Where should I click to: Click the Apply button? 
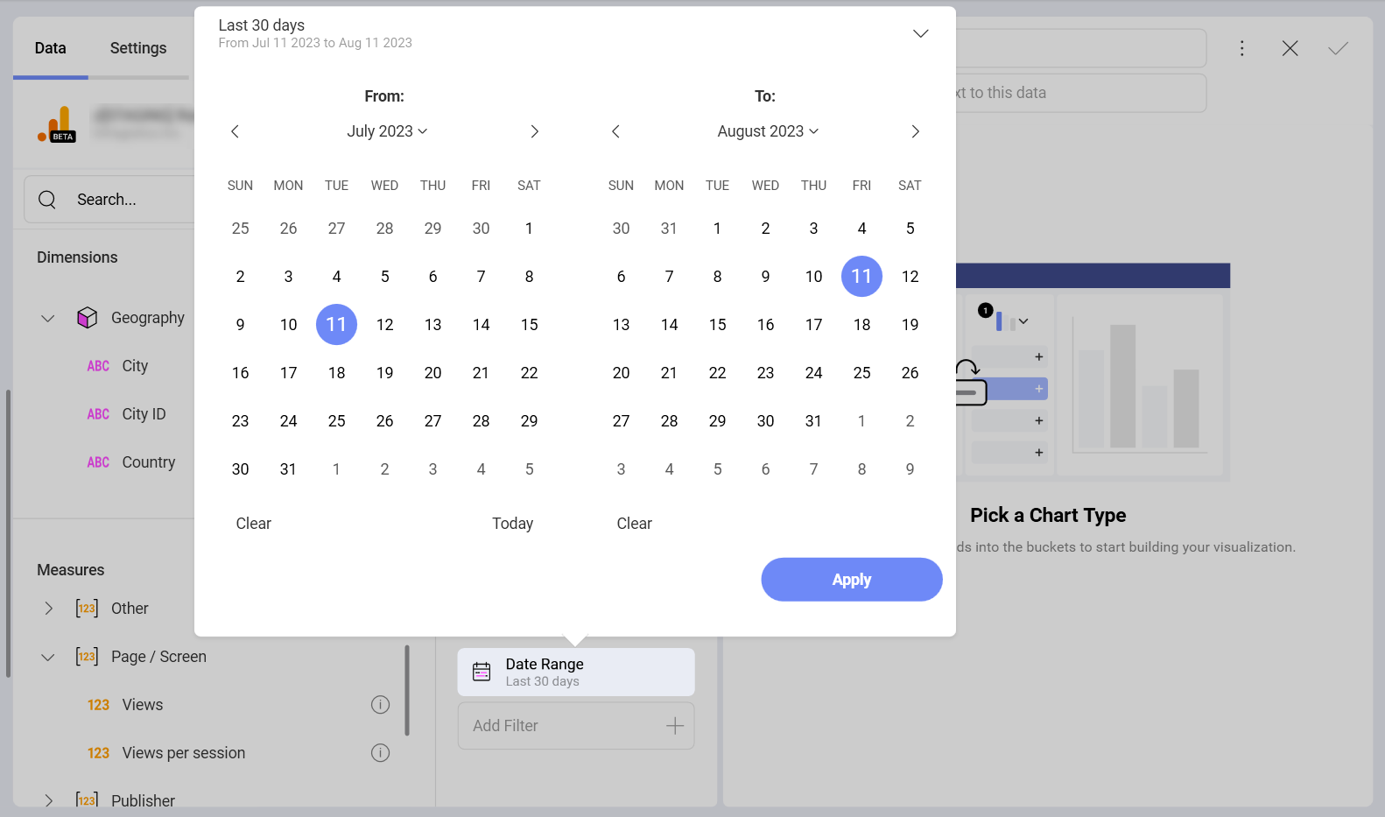(x=852, y=580)
